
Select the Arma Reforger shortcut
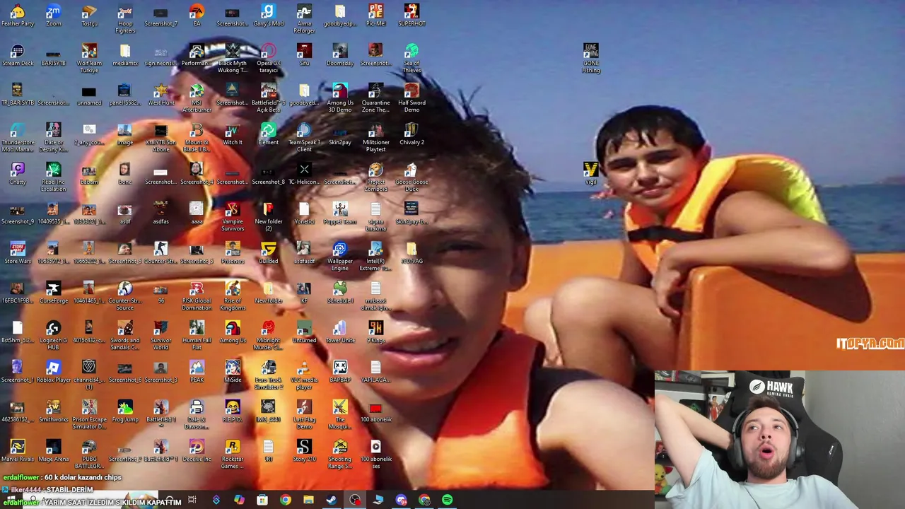click(304, 19)
